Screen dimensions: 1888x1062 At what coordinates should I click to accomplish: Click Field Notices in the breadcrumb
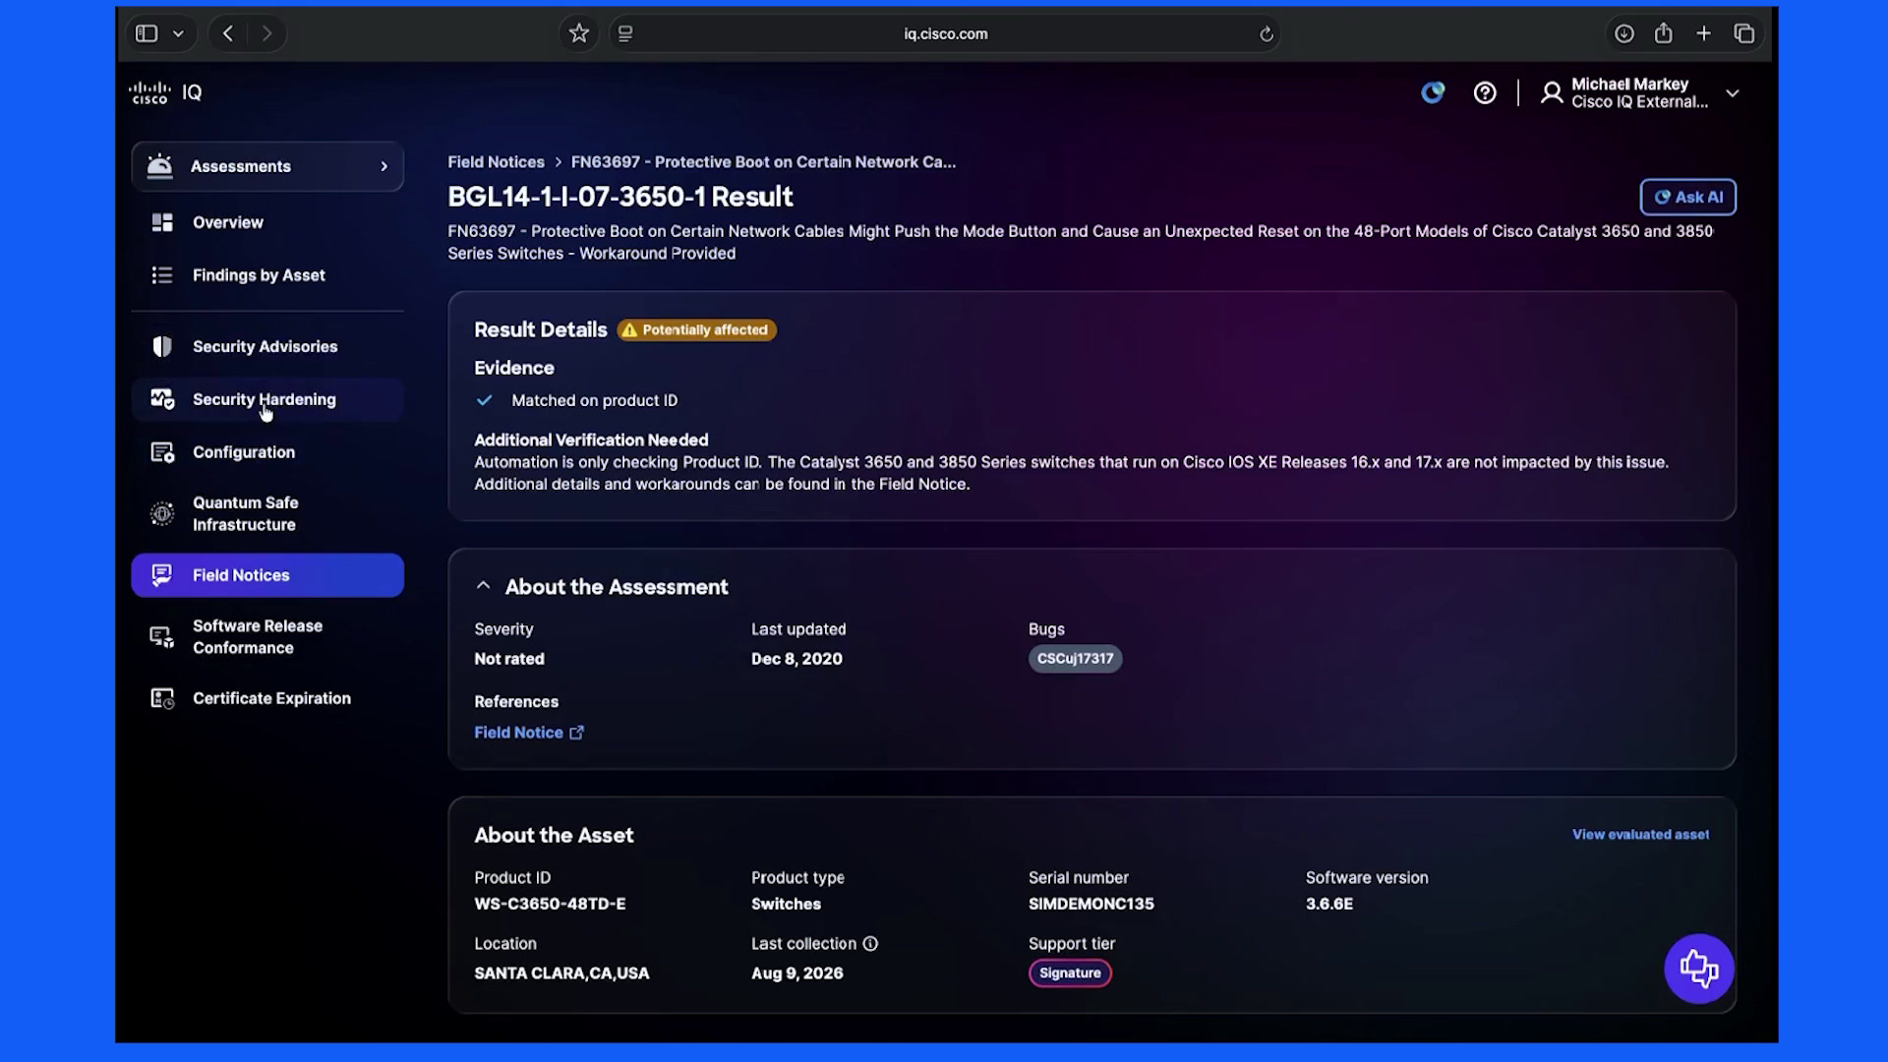(496, 162)
